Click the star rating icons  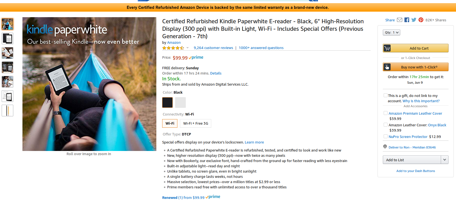tap(173, 48)
